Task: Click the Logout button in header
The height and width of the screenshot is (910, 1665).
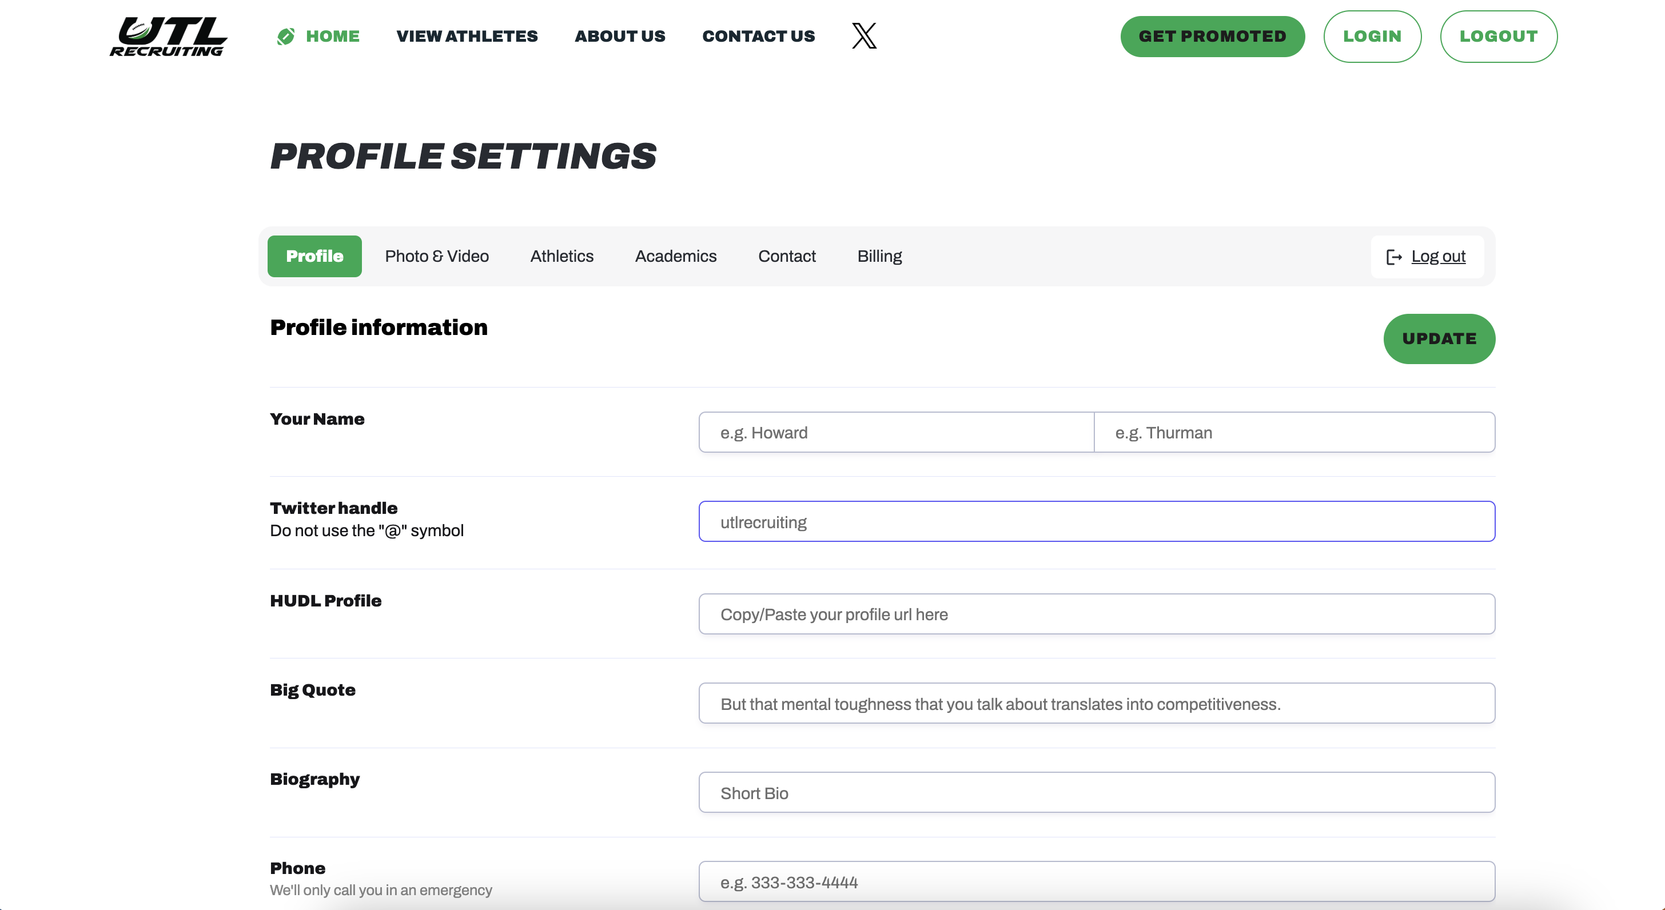Action: pyautogui.click(x=1498, y=36)
